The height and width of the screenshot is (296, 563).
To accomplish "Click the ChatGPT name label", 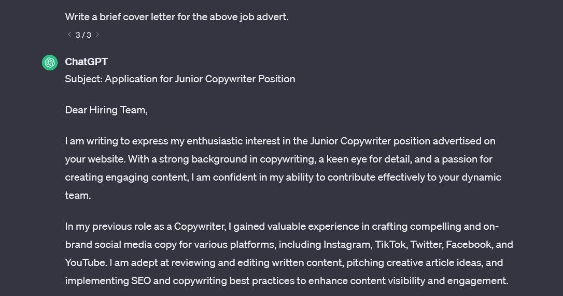I will point(86,62).
